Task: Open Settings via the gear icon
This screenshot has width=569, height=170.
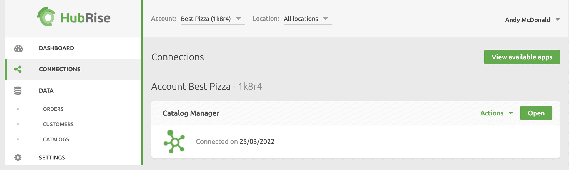Action: click(x=18, y=157)
